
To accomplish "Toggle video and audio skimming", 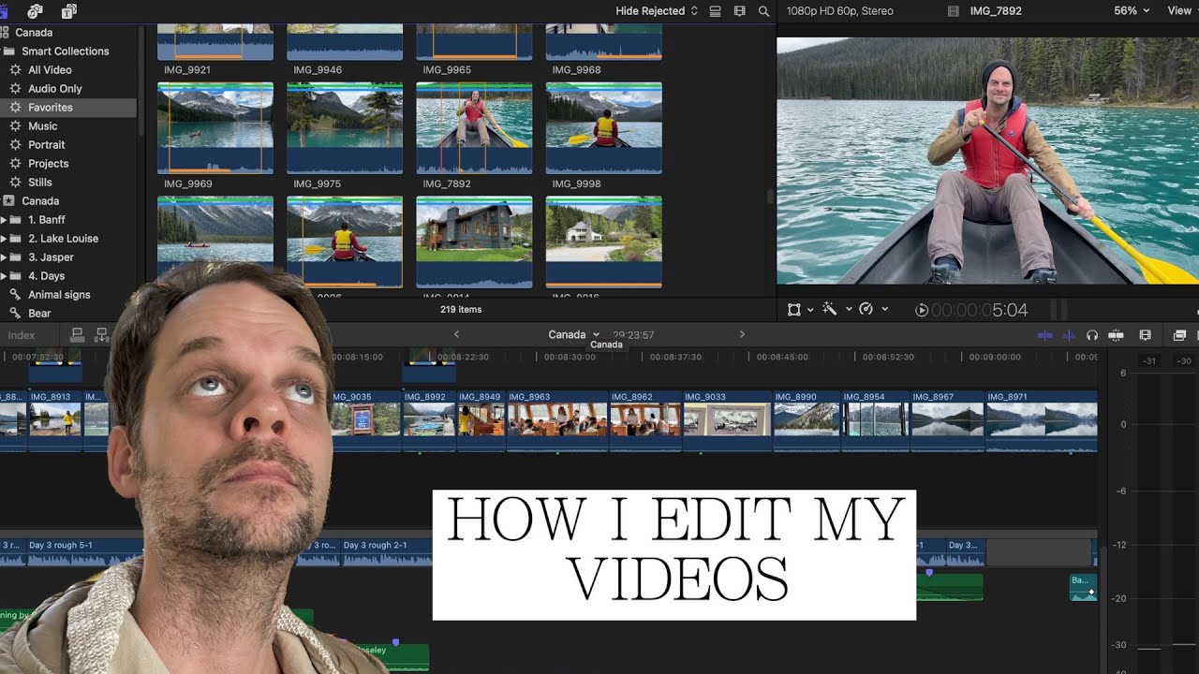I will pos(1045,335).
